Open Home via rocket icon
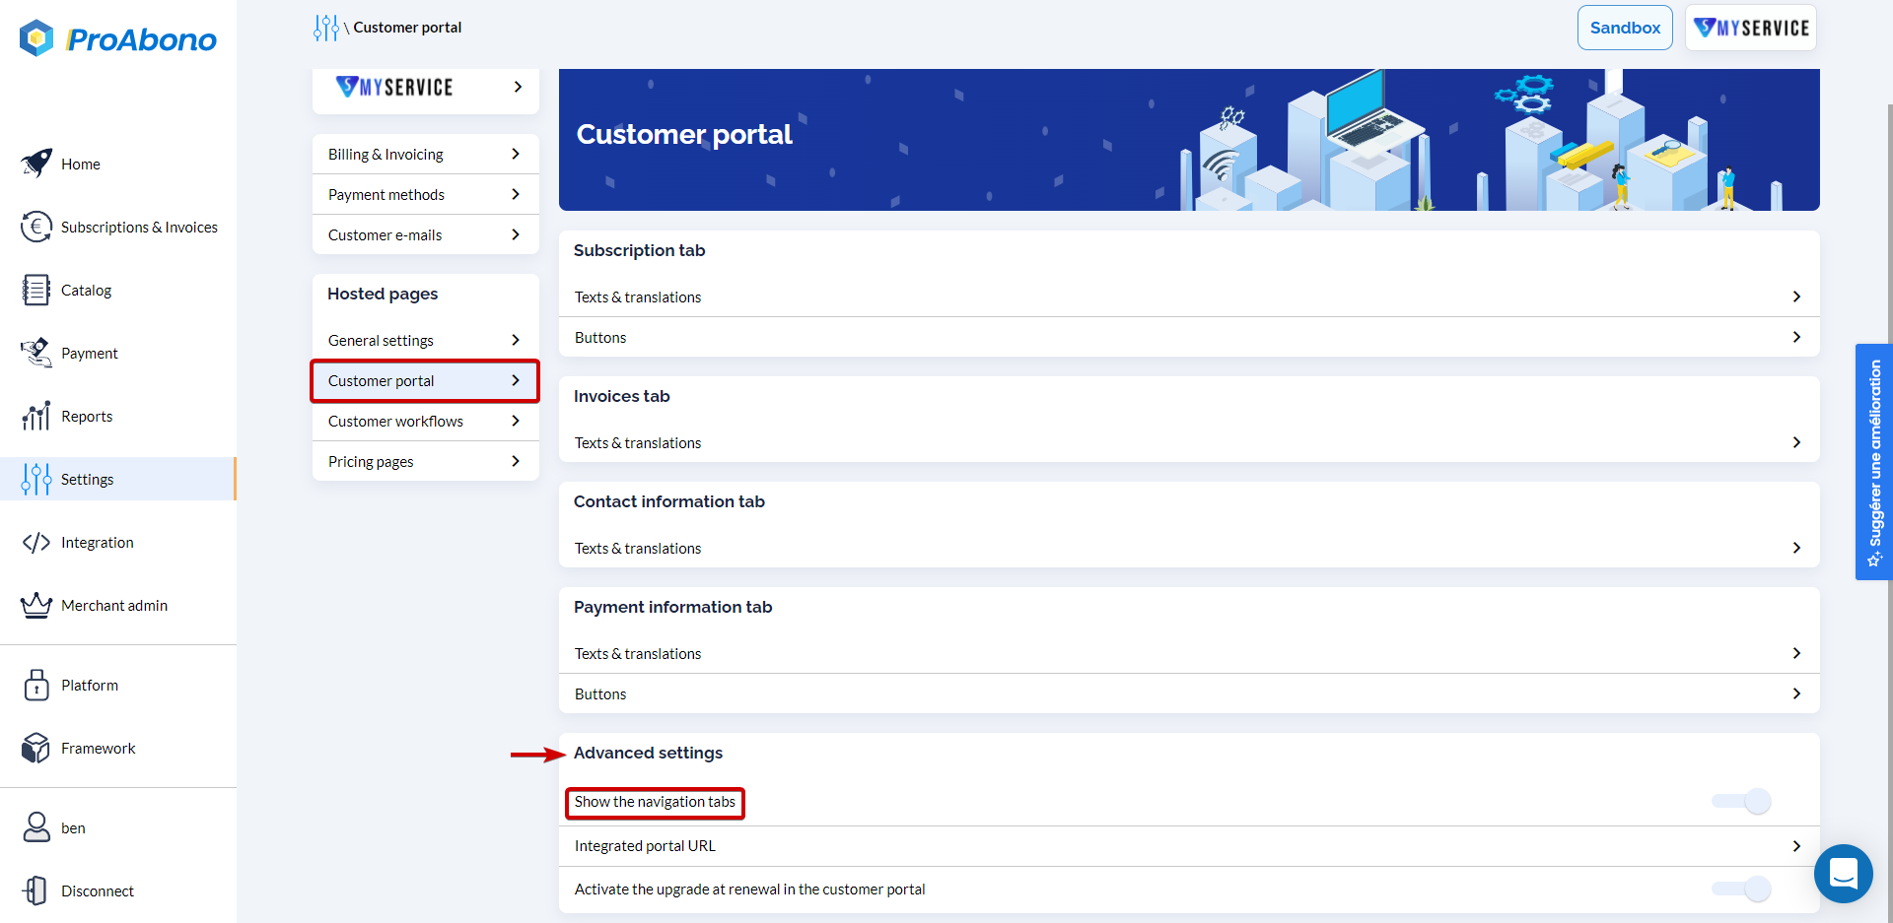1893x923 pixels. click(x=36, y=163)
